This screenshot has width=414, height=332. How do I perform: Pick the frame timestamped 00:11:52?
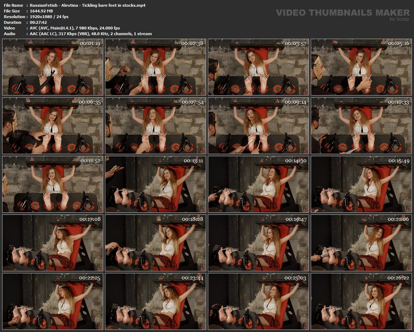(53, 184)
